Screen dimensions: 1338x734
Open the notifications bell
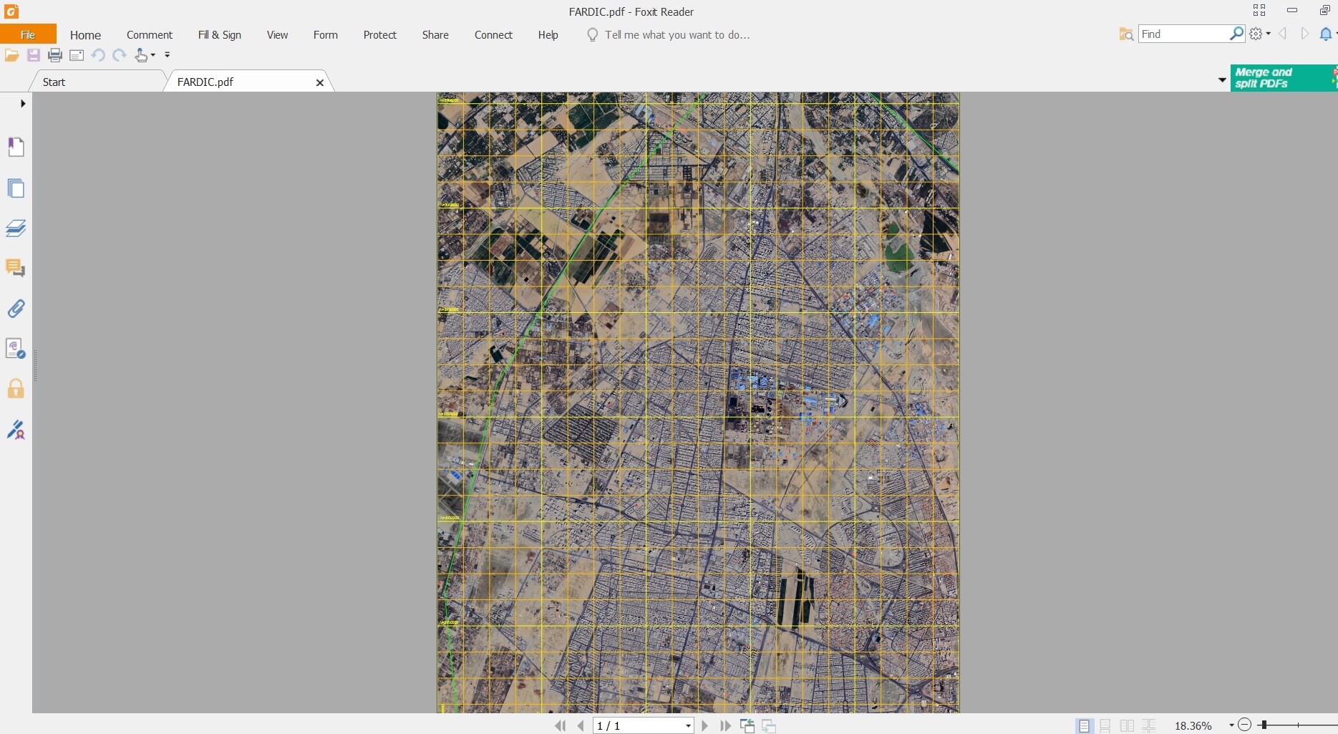point(1325,34)
